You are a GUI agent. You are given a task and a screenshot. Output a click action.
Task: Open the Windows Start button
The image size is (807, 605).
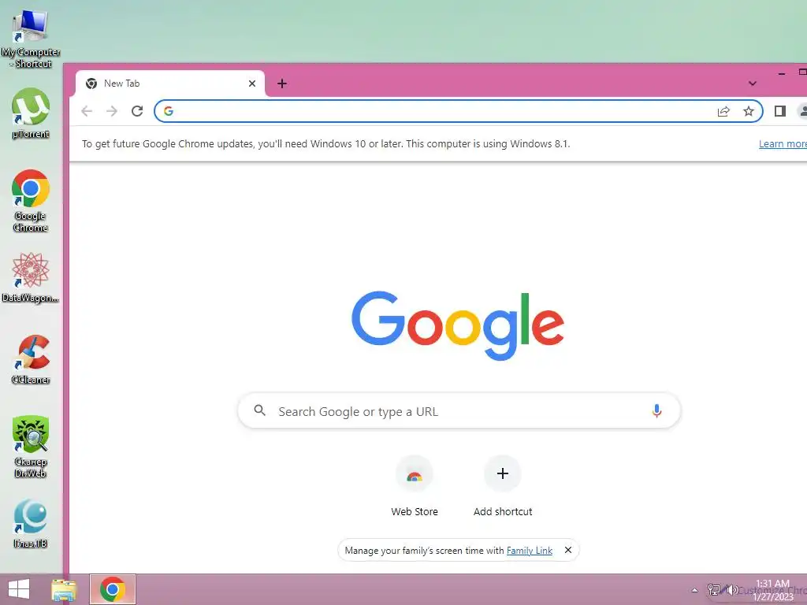point(19,589)
